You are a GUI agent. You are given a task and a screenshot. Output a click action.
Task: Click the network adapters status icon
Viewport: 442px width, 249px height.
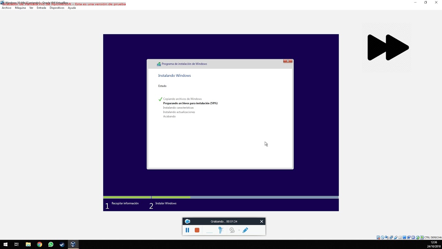pyautogui.click(x=391, y=237)
